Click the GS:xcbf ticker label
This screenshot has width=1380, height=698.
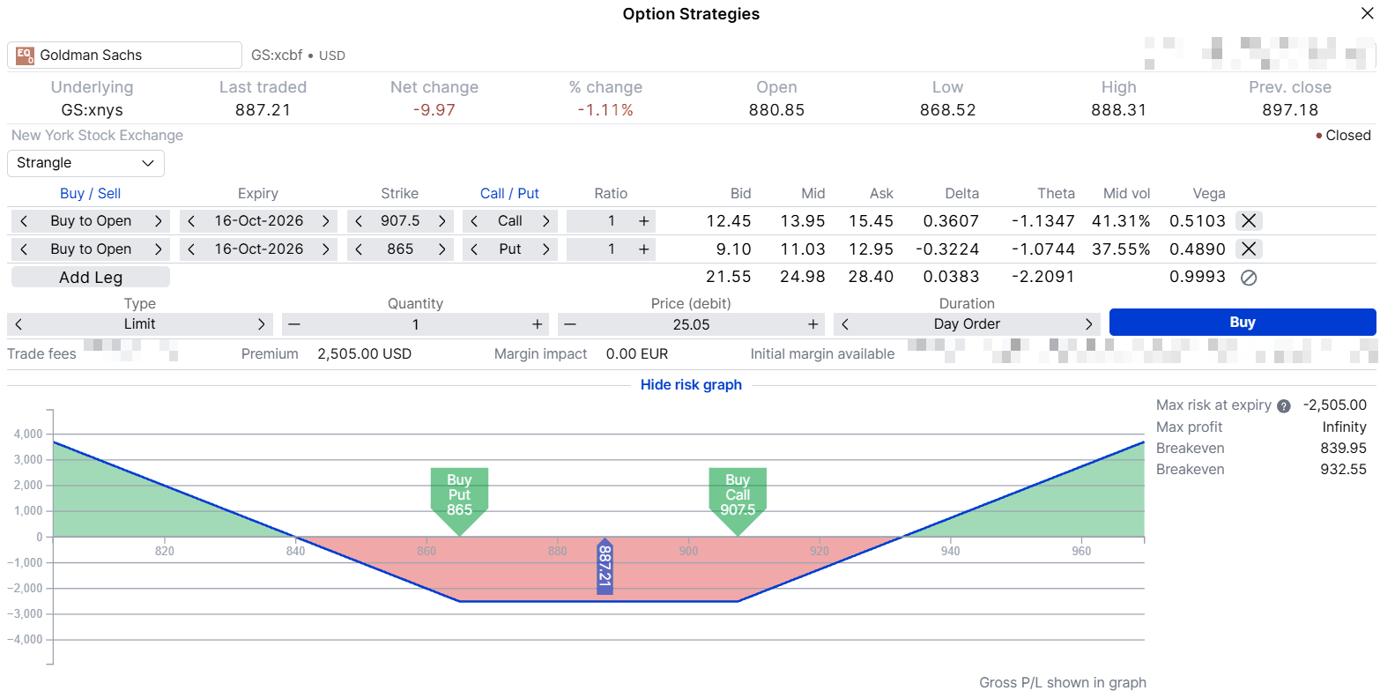pyautogui.click(x=277, y=56)
